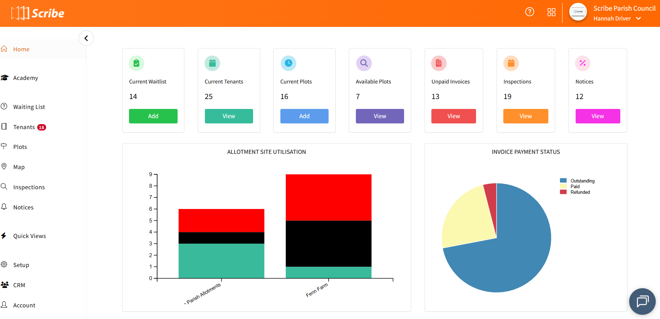Viewport: 660px width, 319px height.
Task: Open the apps grid icon in header
Action: coord(551,12)
